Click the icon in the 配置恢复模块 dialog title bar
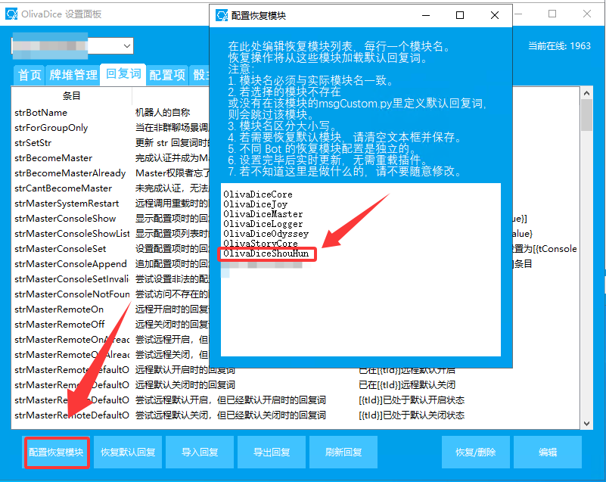 point(222,15)
